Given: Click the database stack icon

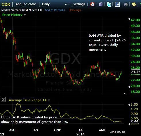Looking at the screenshot, I should point(100,4).
